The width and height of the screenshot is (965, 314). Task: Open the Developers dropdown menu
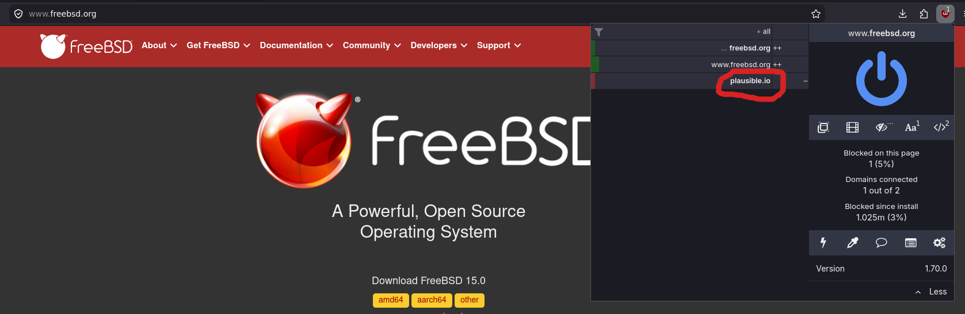pos(439,45)
